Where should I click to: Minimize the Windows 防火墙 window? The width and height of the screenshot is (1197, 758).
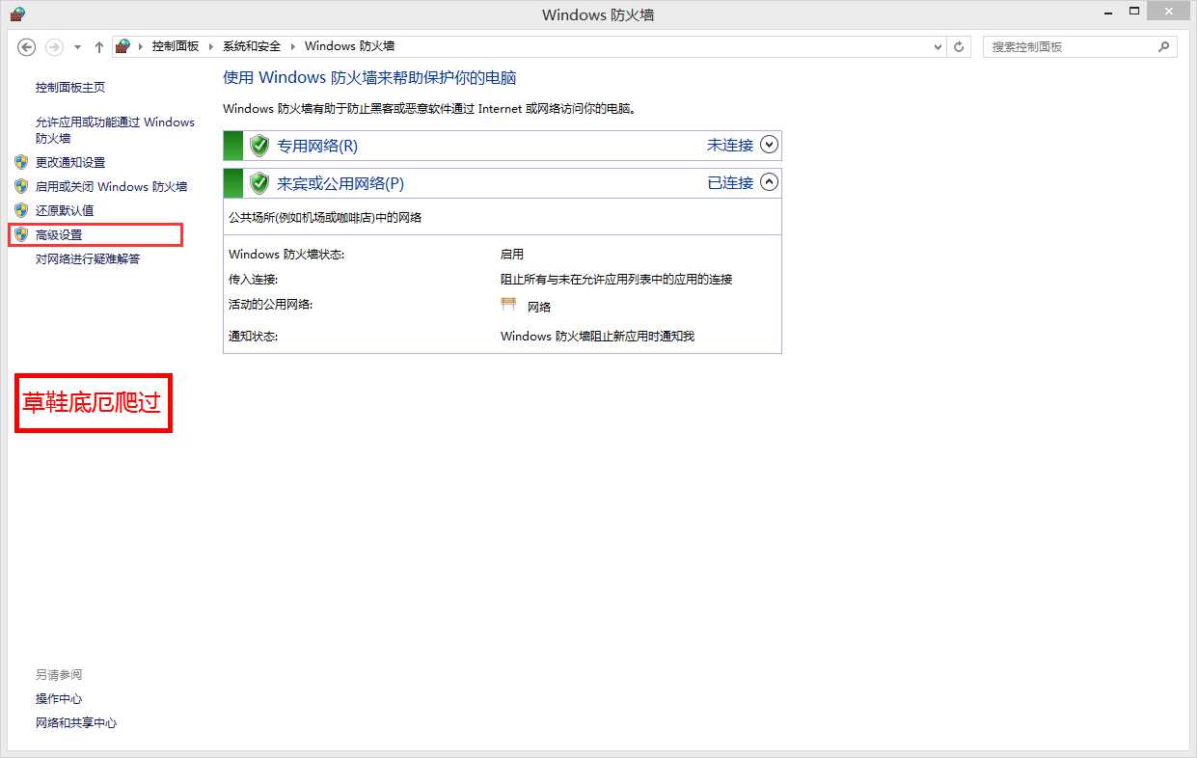point(1106,11)
